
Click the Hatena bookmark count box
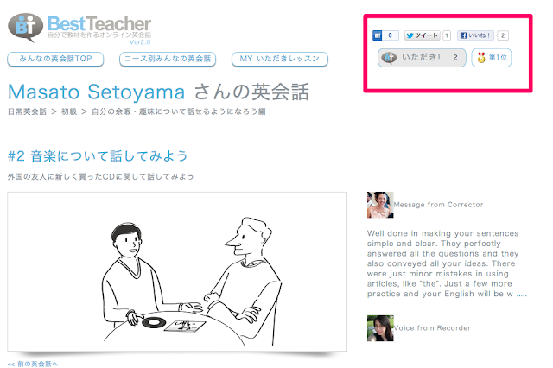click(390, 35)
